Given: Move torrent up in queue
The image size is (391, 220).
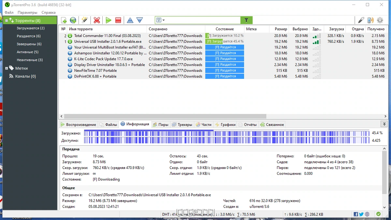Looking at the screenshot, I should pos(130,20).
